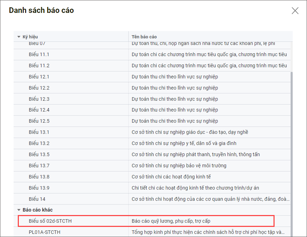Choose the Biểu 12.1 row
This screenshot has width=307, height=237.
39,77
